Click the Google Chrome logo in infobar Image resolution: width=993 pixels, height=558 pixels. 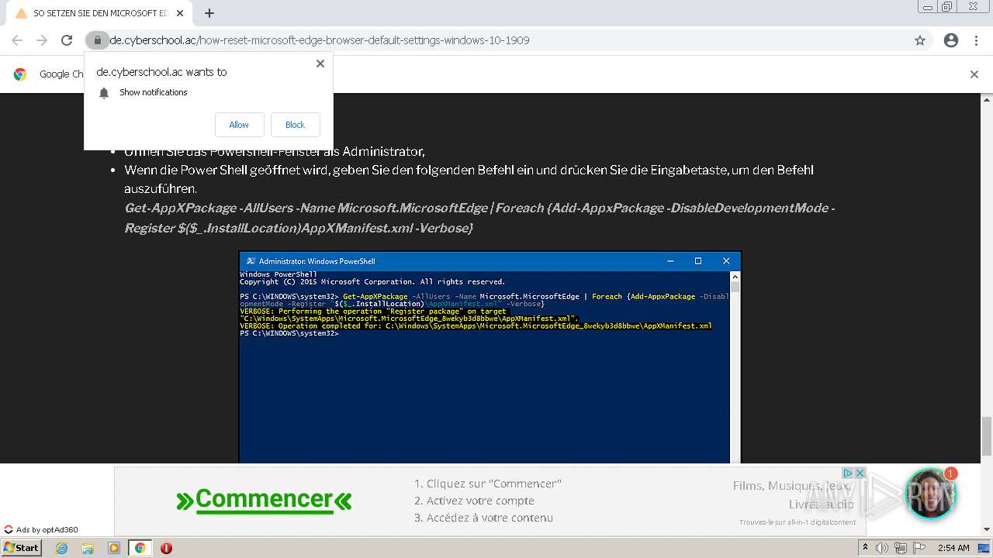click(20, 74)
